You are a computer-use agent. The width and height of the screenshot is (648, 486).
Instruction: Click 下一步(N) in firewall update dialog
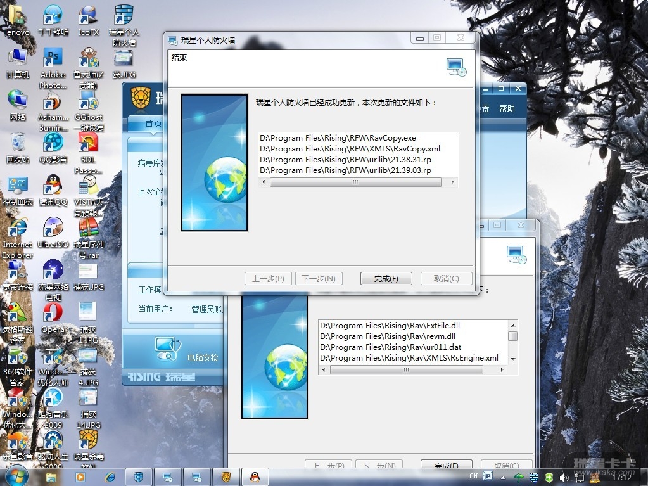[319, 279]
